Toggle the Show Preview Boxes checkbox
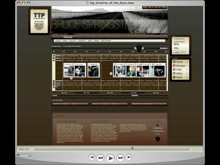 pyautogui.click(x=52, y=100)
